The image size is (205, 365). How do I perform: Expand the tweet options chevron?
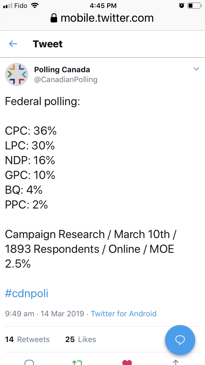pyautogui.click(x=196, y=69)
